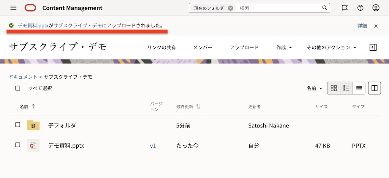
Task: Click the サイズ column header
Action: (x=321, y=107)
